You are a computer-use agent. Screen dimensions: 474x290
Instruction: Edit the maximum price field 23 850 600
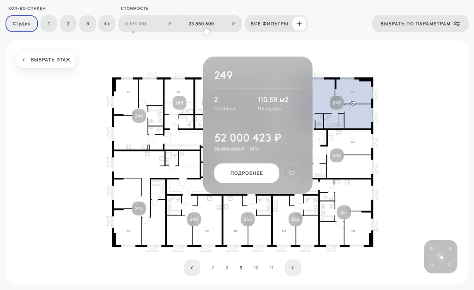coord(211,24)
